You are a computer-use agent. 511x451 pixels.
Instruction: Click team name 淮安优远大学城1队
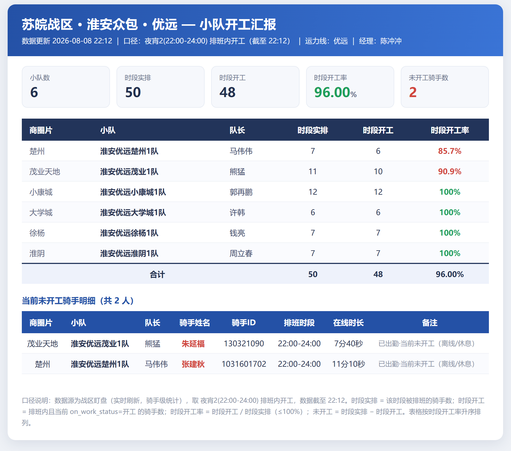(133, 212)
